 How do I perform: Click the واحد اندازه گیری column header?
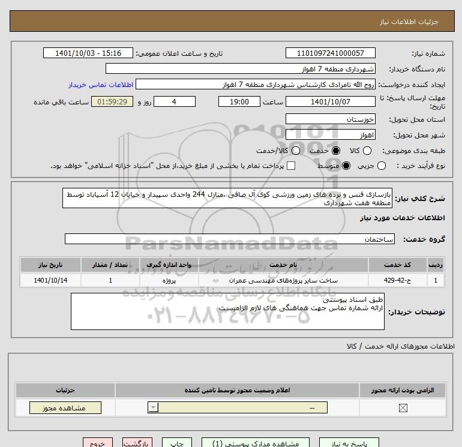(169, 265)
